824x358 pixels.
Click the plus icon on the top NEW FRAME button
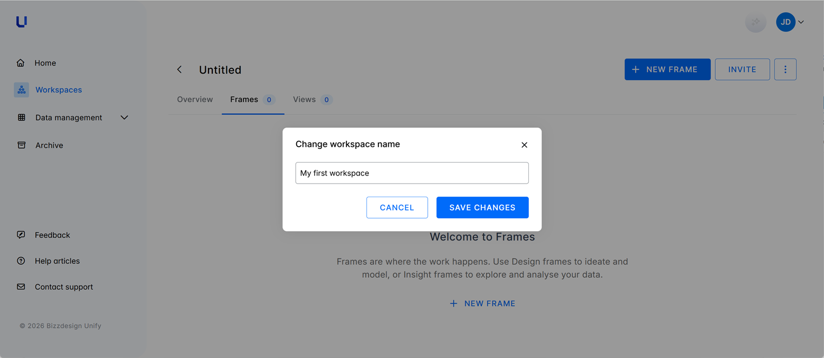point(636,69)
